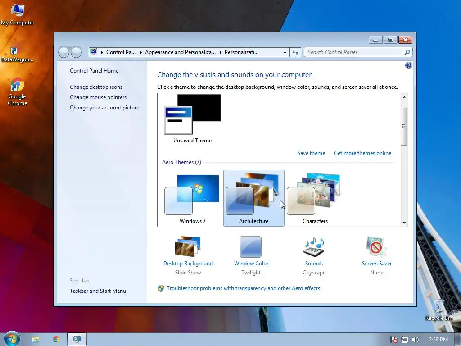Select the Architecture theme
This screenshot has height=346, width=461.
[254, 198]
